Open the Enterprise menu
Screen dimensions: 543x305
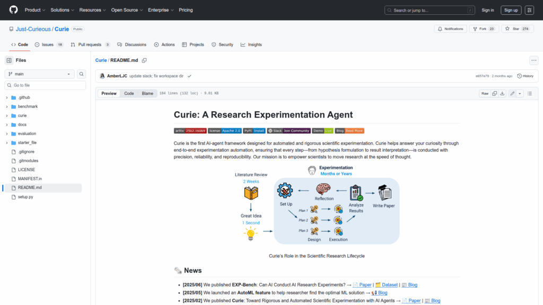click(161, 10)
